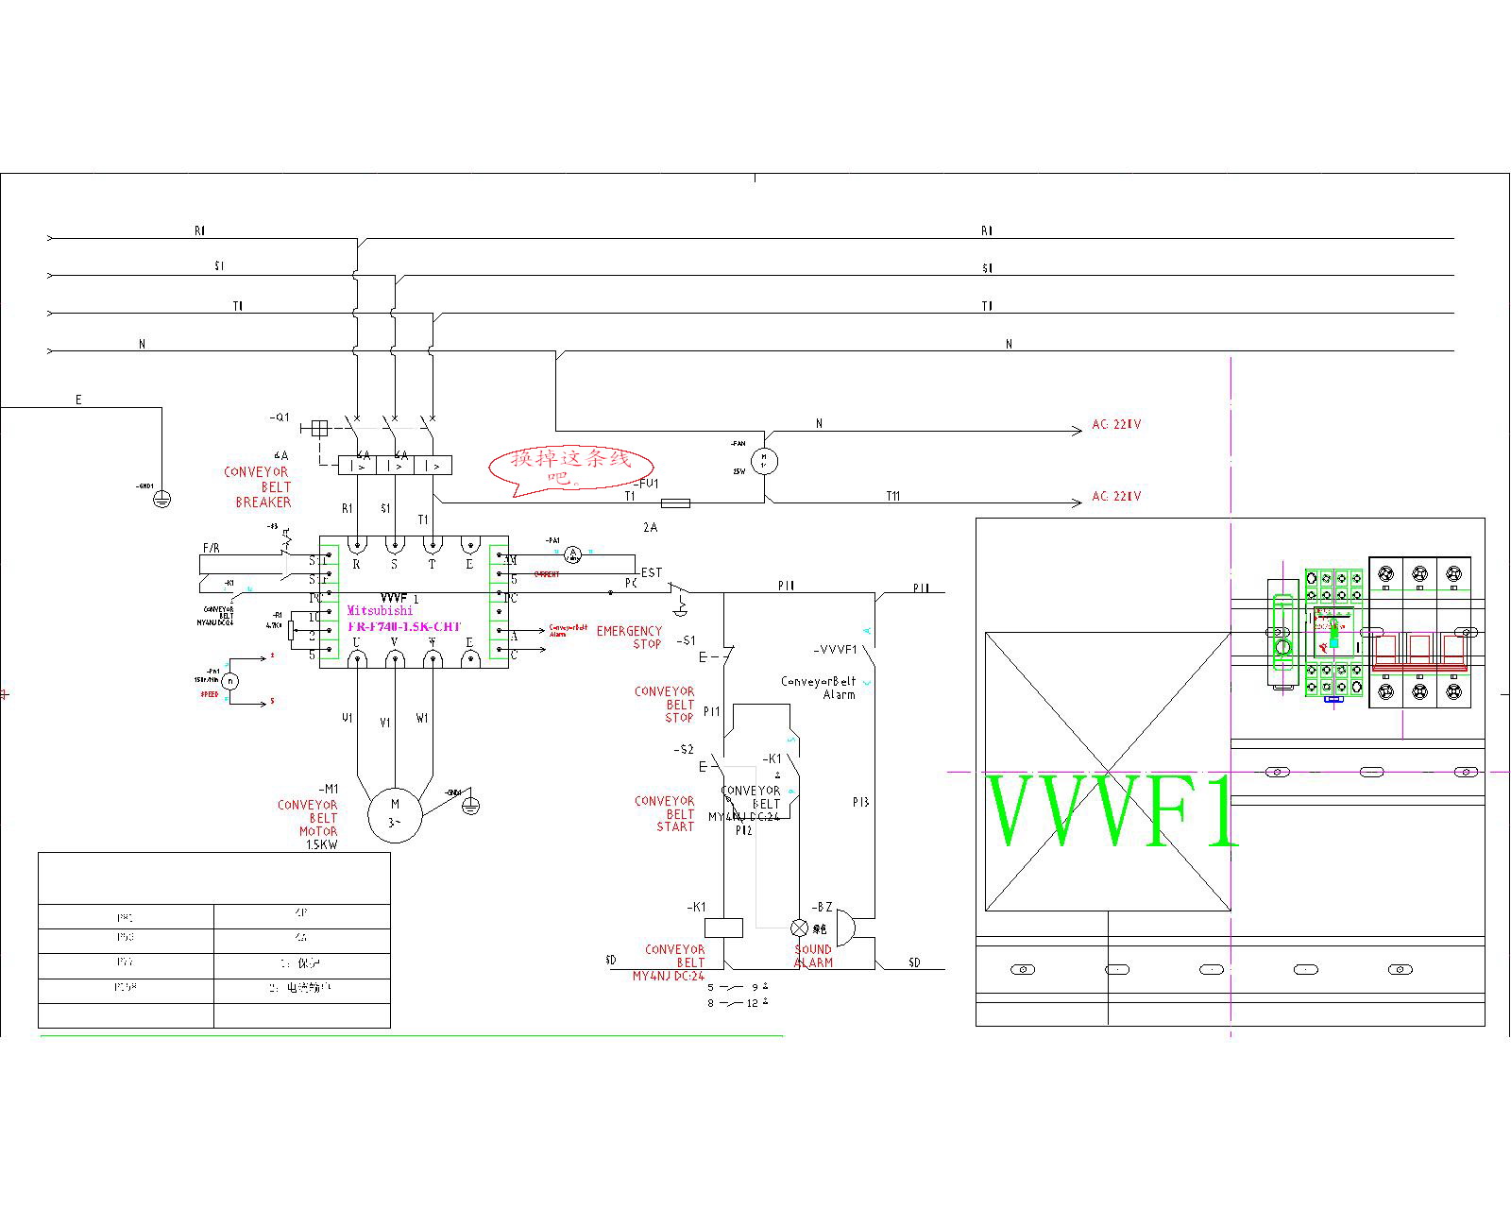Click the Q1 breaker handle square symbol
This screenshot has height=1209, width=1511.
pos(319,429)
